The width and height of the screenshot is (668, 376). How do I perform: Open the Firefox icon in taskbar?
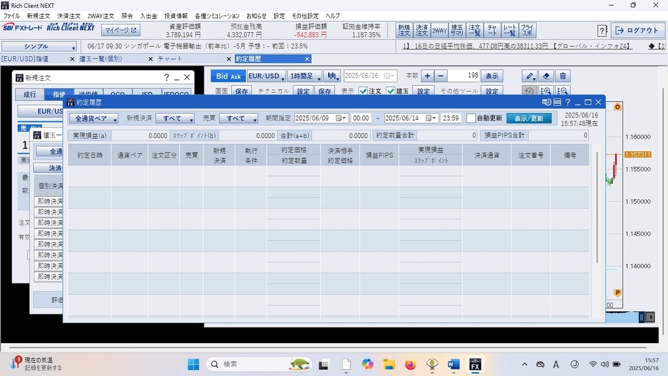410,365
